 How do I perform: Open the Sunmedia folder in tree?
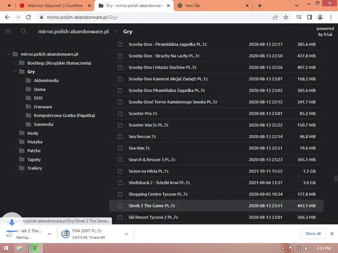[43, 124]
